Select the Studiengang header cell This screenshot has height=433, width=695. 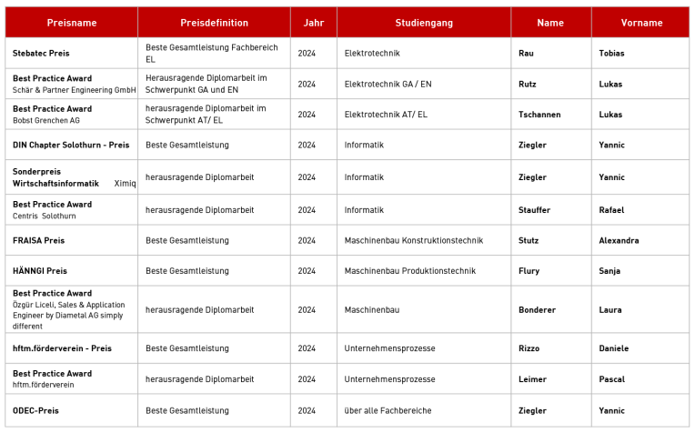[x=424, y=23]
